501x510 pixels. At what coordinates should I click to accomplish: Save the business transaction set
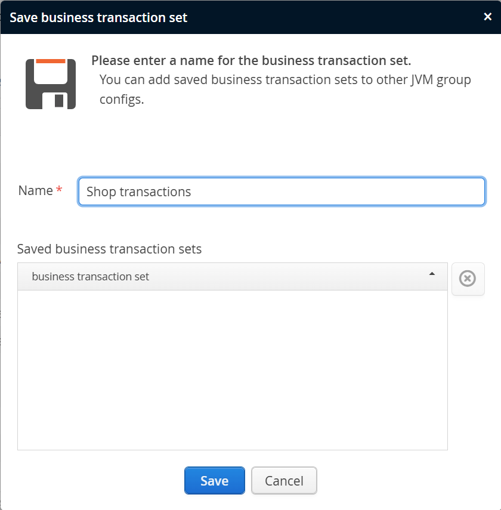click(214, 480)
